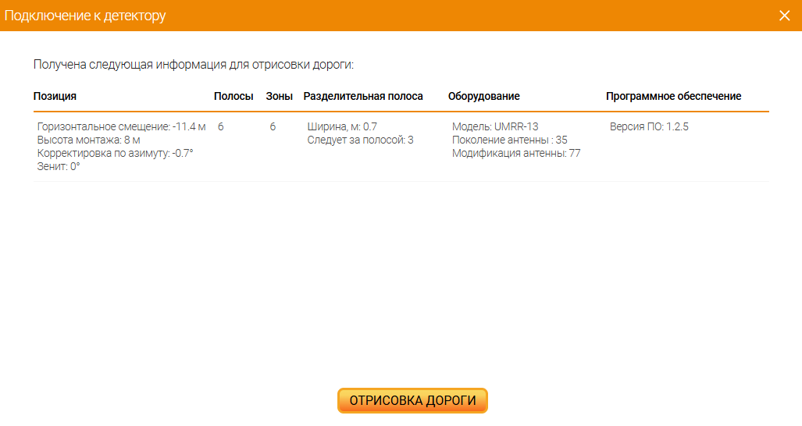Click the ОТРИСОВКА ДОРОГИ button
802x426 pixels.
tap(412, 400)
